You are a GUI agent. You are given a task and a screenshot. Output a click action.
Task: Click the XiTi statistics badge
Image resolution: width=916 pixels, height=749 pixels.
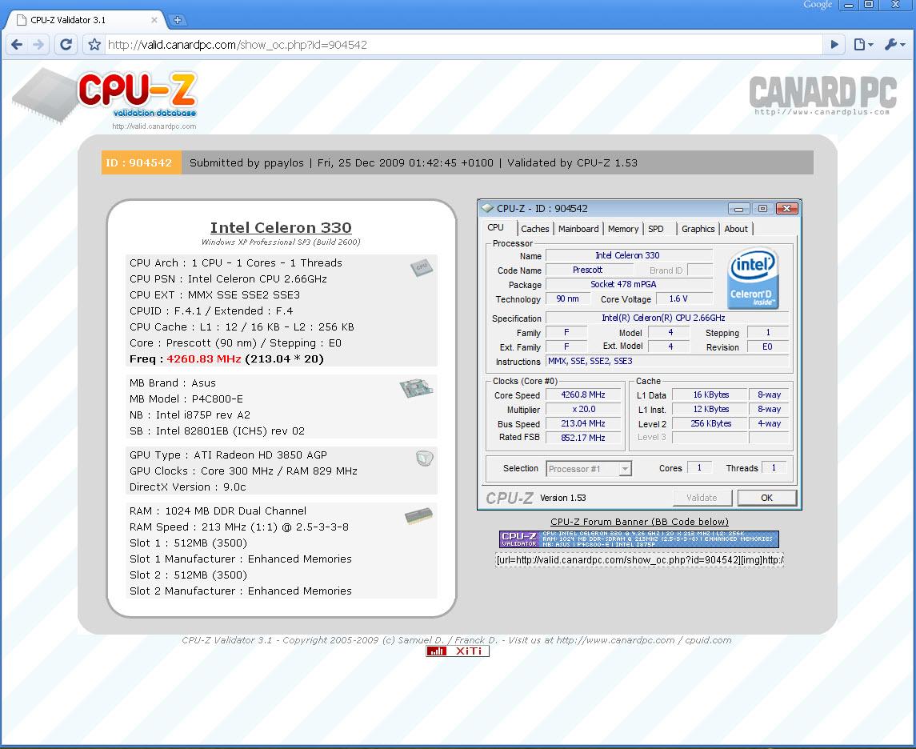click(458, 651)
